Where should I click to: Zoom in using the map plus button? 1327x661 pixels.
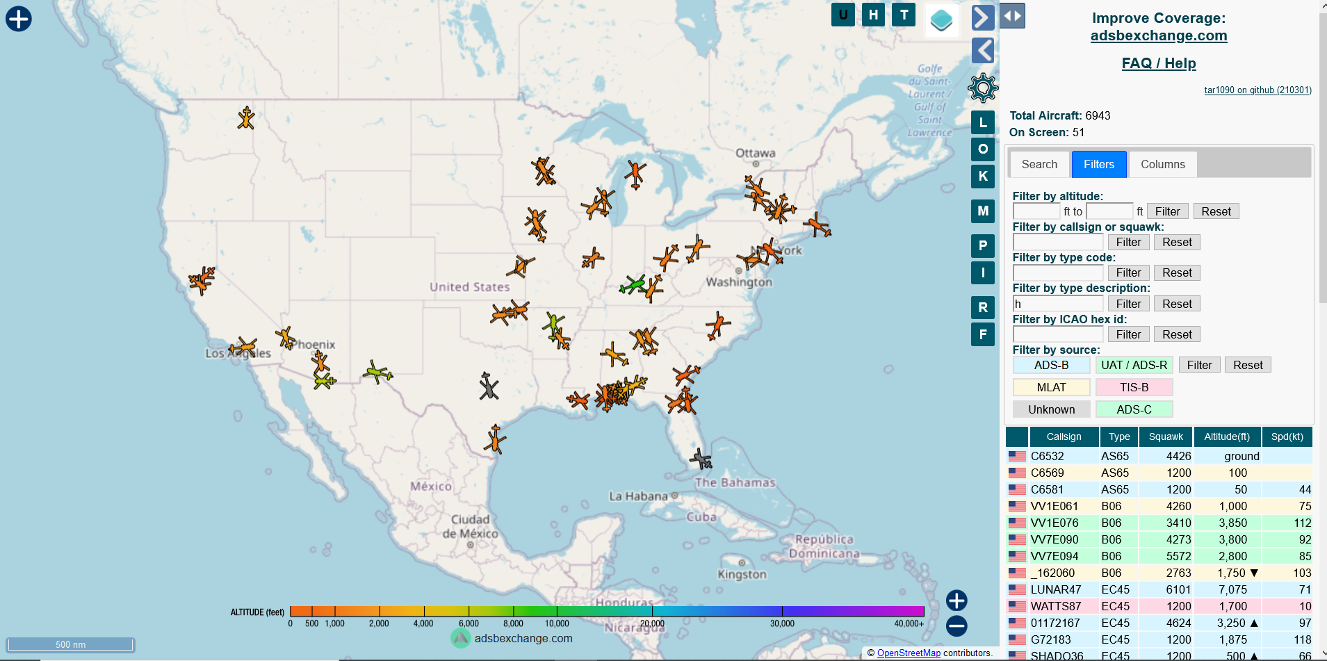(x=956, y=601)
